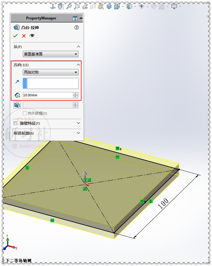Click the 100 dimension text
This screenshot has width=212, height=266.
[163, 204]
